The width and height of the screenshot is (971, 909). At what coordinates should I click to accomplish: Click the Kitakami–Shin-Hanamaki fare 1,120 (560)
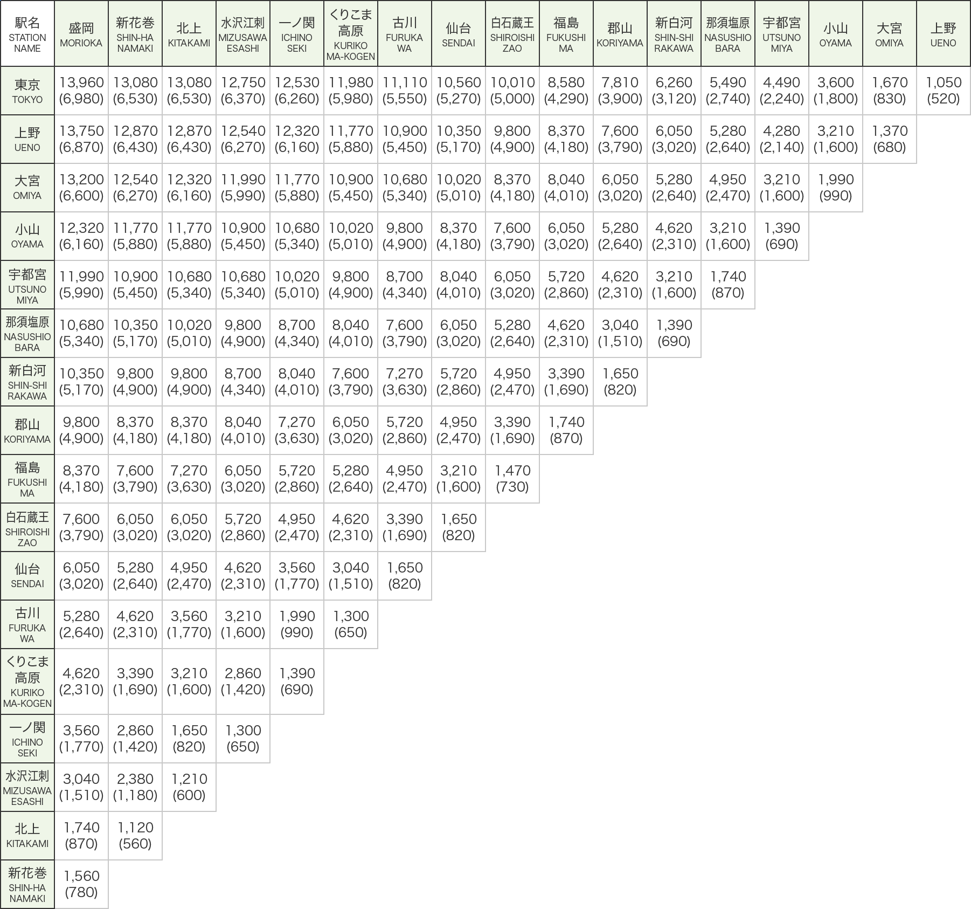pyautogui.click(x=135, y=836)
